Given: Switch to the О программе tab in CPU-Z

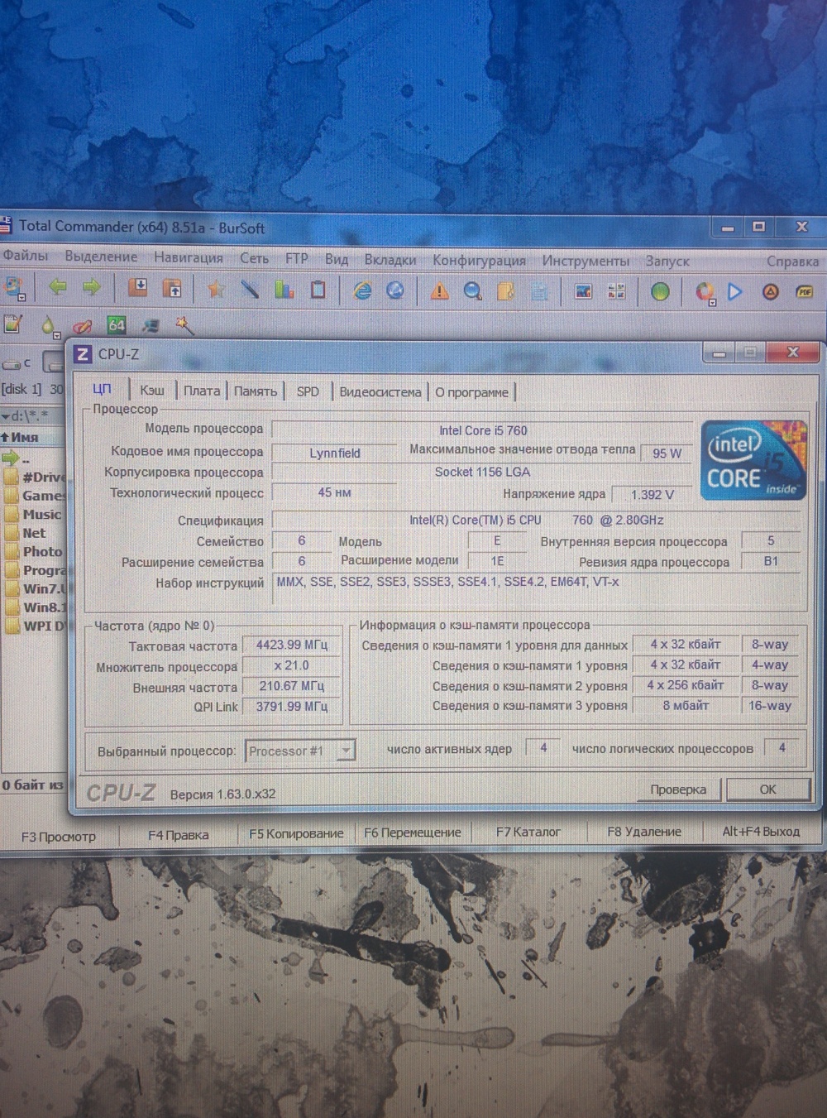Looking at the screenshot, I should pyautogui.click(x=472, y=392).
